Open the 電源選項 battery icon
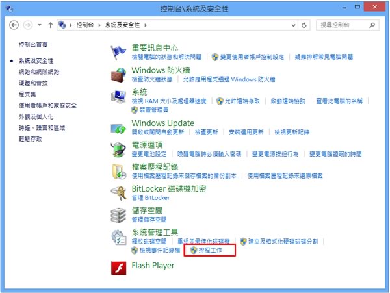 [x=118, y=149]
